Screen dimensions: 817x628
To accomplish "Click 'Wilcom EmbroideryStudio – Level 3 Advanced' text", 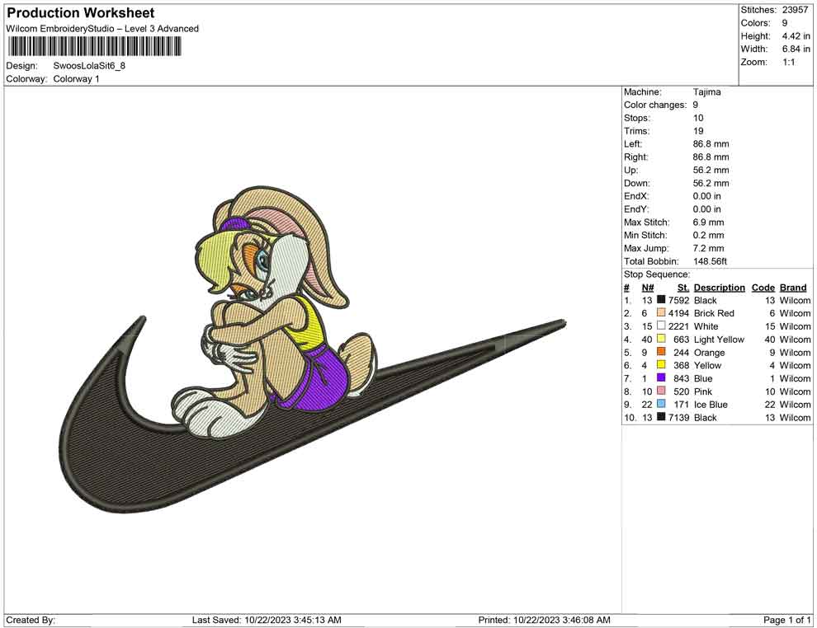I will [x=102, y=29].
